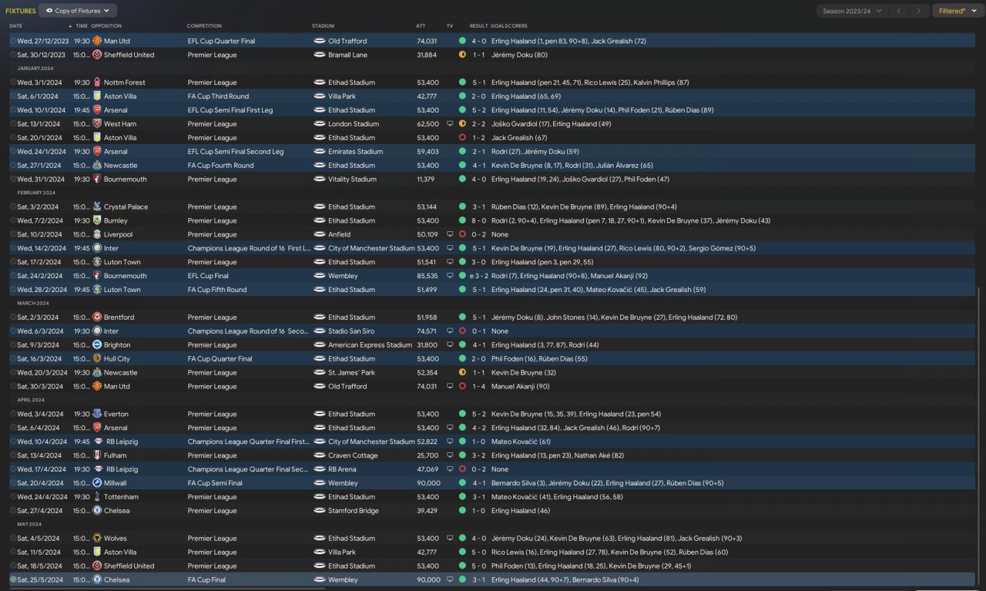Click the TV icon in the Liverpool row

[x=450, y=235]
